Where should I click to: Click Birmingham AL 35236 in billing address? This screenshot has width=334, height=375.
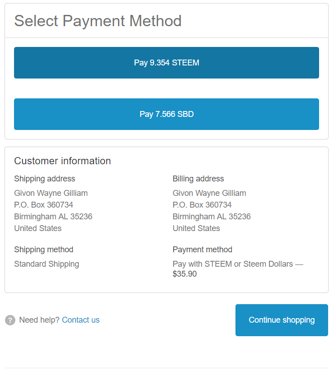coord(212,217)
